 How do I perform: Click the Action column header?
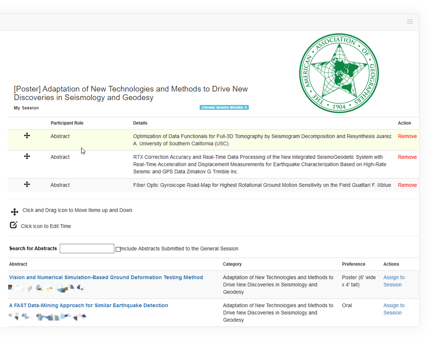coord(404,123)
